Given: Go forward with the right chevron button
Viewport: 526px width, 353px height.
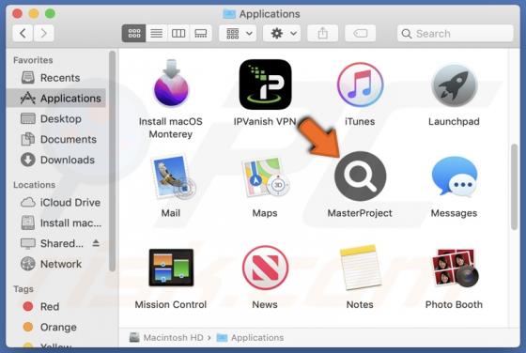Looking at the screenshot, I should tap(43, 33).
